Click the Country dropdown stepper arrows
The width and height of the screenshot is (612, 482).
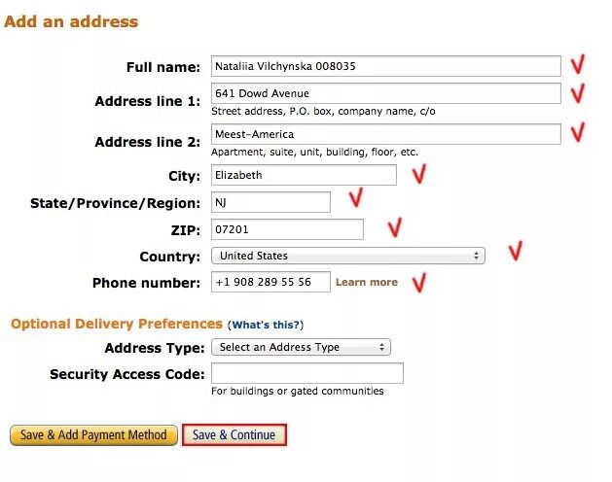point(476,256)
